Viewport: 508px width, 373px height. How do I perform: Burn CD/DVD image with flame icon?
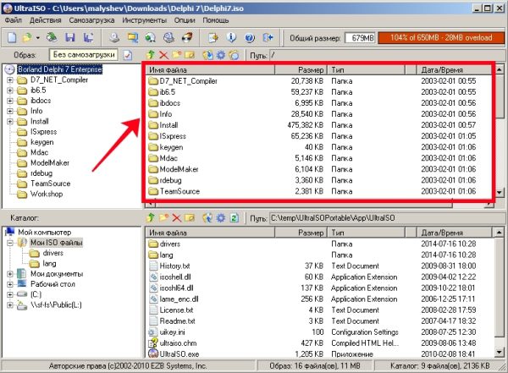click(x=187, y=38)
